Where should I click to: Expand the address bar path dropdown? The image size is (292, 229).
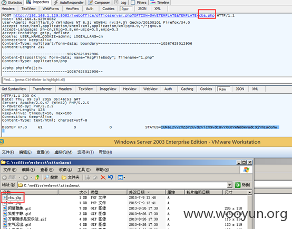tap(230, 185)
